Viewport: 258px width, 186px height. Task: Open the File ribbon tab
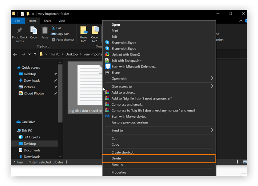click(17, 21)
